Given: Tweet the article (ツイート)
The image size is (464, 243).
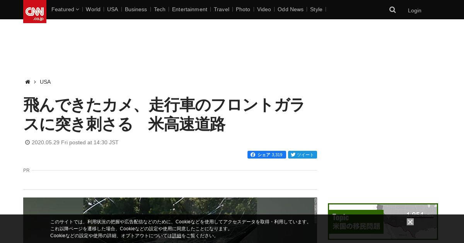Looking at the screenshot, I should (x=302, y=155).
